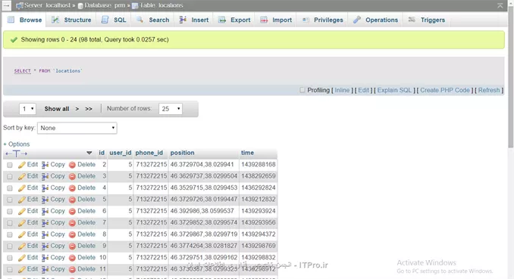Click the Browse tab table icon
Viewport: 514px width, 279px height.
click(x=11, y=20)
